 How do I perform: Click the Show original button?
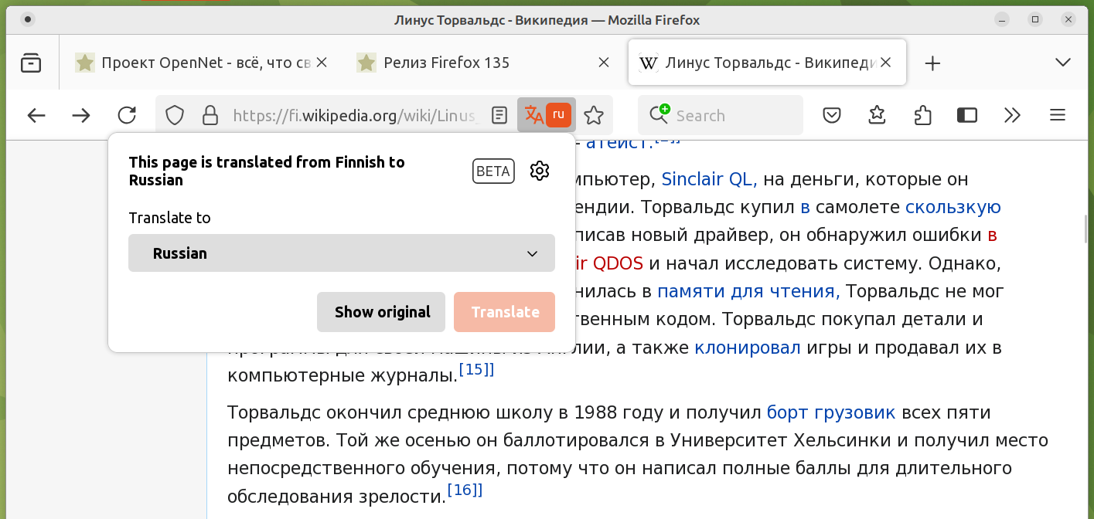(x=381, y=312)
